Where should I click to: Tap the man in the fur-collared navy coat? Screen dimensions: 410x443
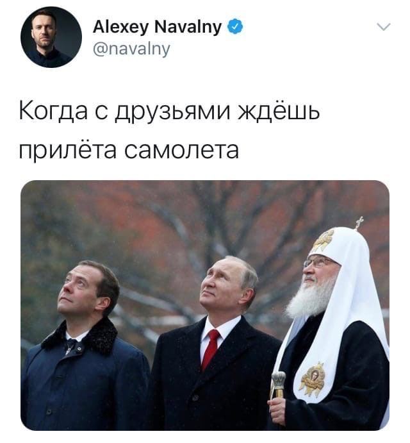click(85, 346)
